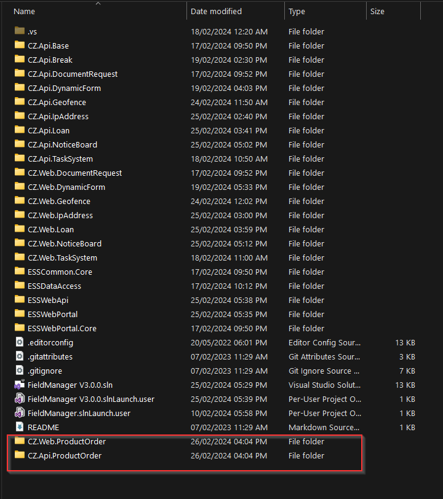
Task: Click the date 10/02/2024 05:58 PM of FieldManager.slnLaunch.user
Action: click(229, 414)
